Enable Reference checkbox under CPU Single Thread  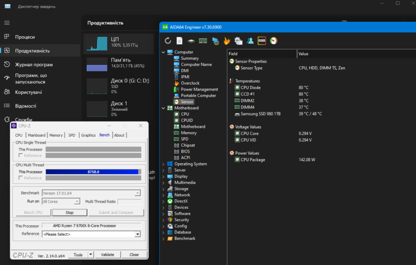(21, 156)
